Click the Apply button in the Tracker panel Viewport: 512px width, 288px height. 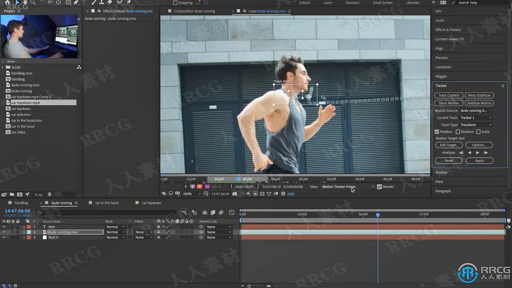(x=479, y=161)
